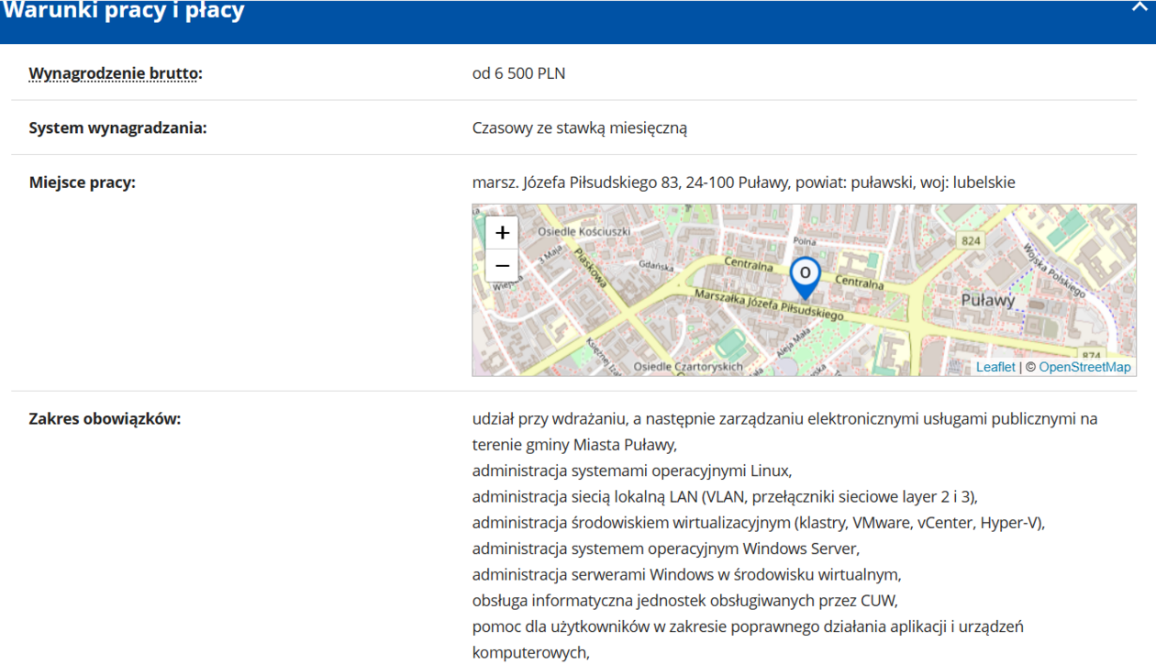Screen dimensions: 1156x665
Task: Click the Piaskowa street label on map
Action: 590,268
